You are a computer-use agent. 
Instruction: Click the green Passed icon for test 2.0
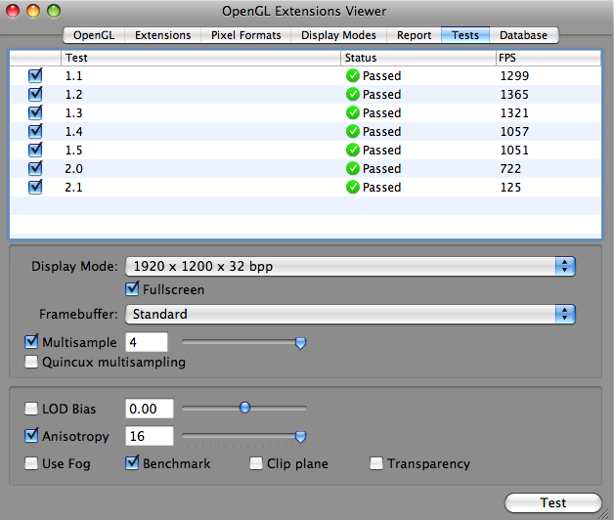(353, 169)
